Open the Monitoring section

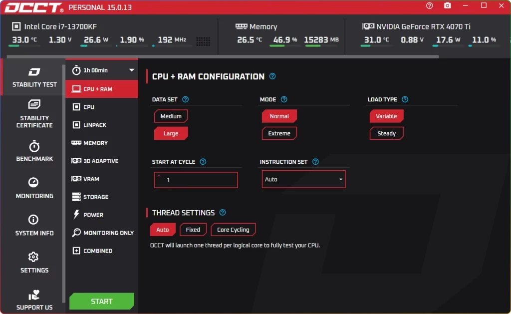click(34, 189)
